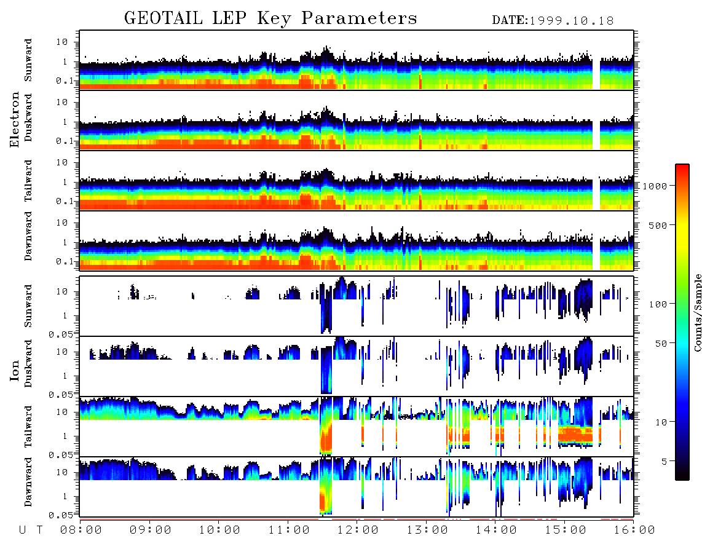Screen dimensions: 702x541
Task: Select the Sunward label under Ion
Action: tap(28, 306)
